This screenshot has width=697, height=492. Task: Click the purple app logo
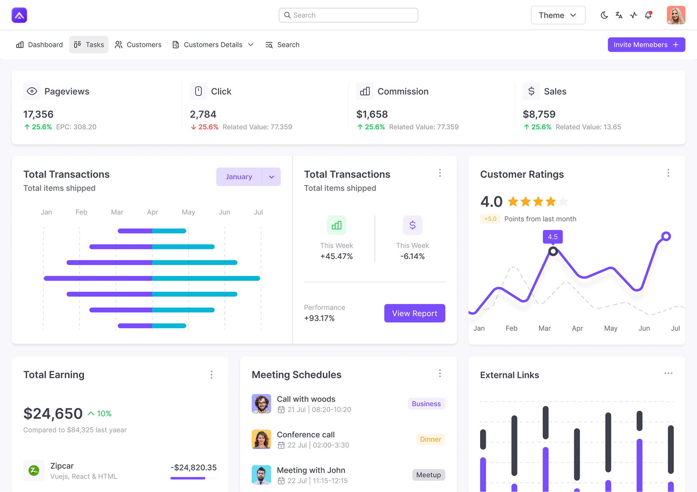[19, 15]
